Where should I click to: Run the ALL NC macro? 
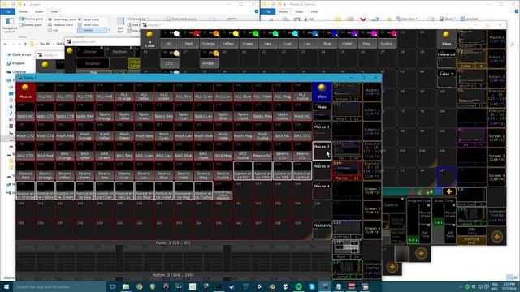[x=45, y=92]
